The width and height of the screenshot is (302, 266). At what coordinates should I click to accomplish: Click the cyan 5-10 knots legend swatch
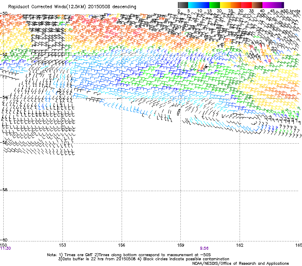193,5
